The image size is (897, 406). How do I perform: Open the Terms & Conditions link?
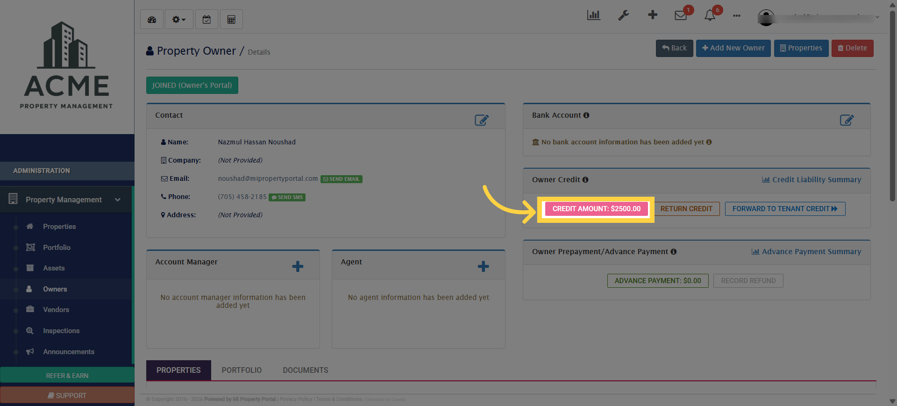[339, 399]
